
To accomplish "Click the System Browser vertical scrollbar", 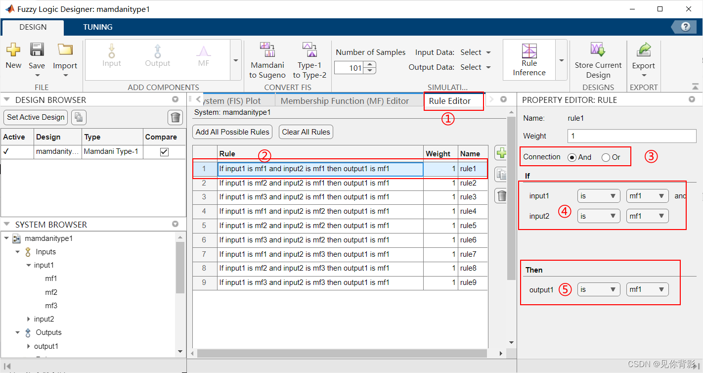I will coord(180,267).
